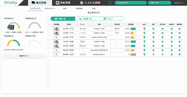Viewport: 187px width, 97px height.
Task: Click vehicle name EVo1号 (デモ)
Action: (x=68, y=29)
